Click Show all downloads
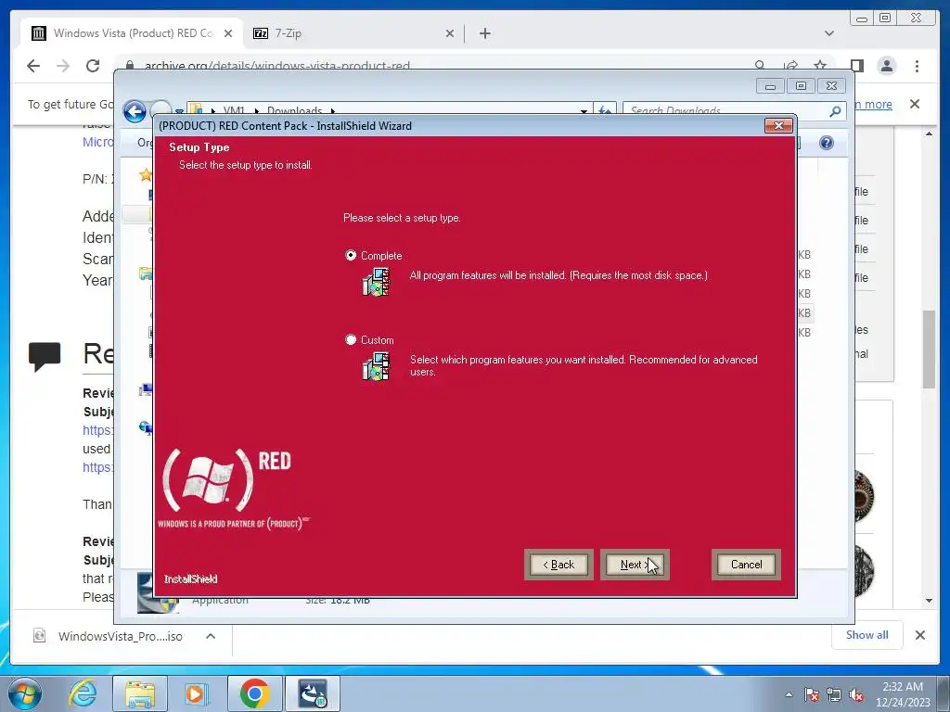950x712 pixels. [867, 634]
